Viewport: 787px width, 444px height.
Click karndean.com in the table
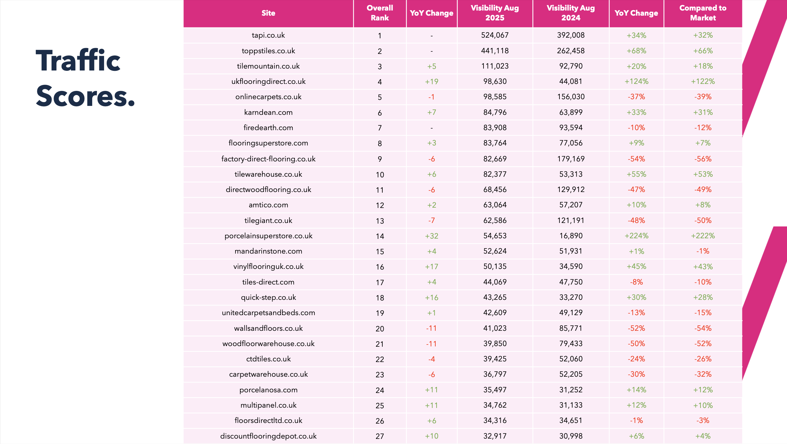268,112
